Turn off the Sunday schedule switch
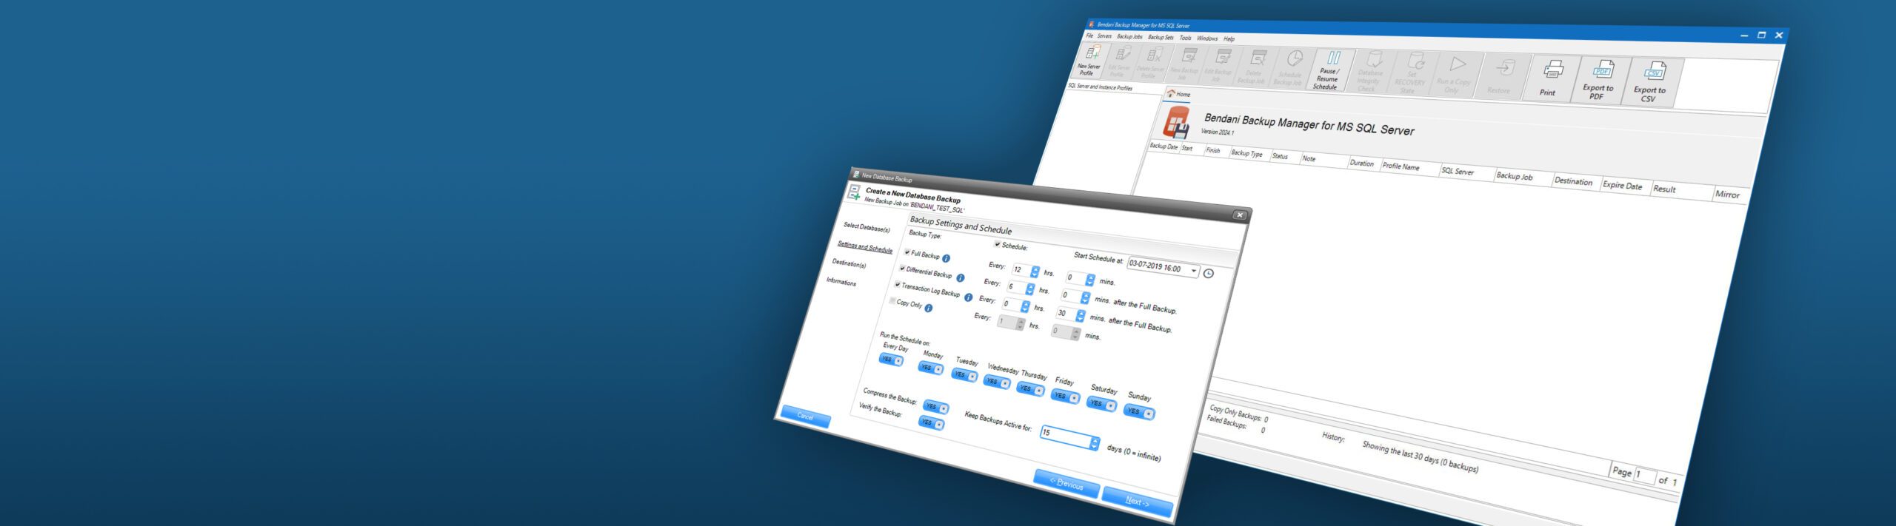This screenshot has width=1896, height=526. tap(1139, 412)
